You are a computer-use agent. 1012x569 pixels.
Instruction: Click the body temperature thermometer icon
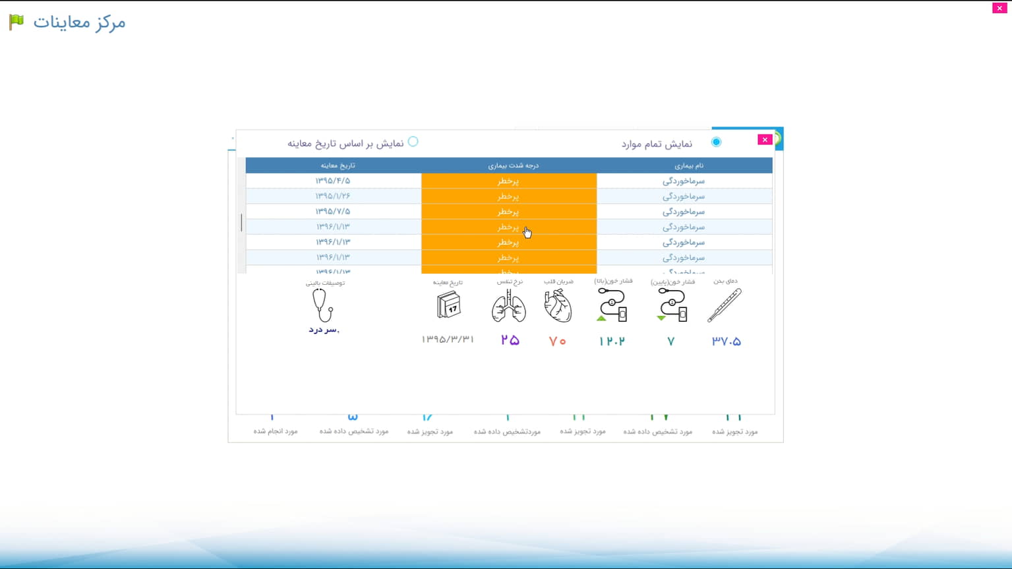(x=724, y=305)
